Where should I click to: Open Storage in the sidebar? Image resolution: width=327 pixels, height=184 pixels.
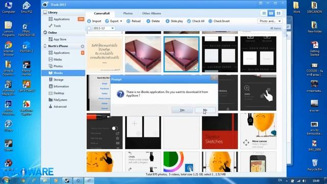coord(58,80)
